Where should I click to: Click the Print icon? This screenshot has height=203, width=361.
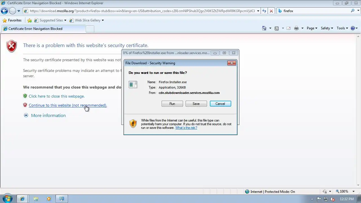pyautogui.click(x=296, y=28)
